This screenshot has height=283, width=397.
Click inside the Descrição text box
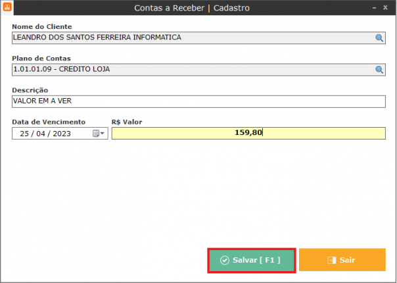click(x=197, y=101)
